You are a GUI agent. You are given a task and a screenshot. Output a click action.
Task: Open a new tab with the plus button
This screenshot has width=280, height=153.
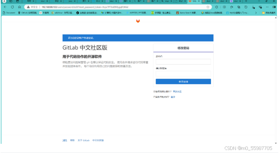[x=246, y=1]
